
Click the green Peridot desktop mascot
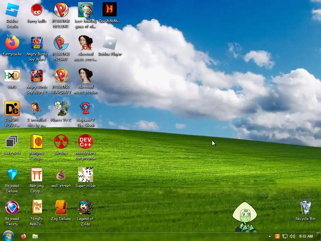click(x=245, y=217)
